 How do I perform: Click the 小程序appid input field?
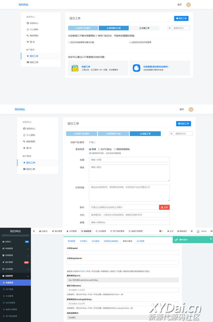click(123, 253)
